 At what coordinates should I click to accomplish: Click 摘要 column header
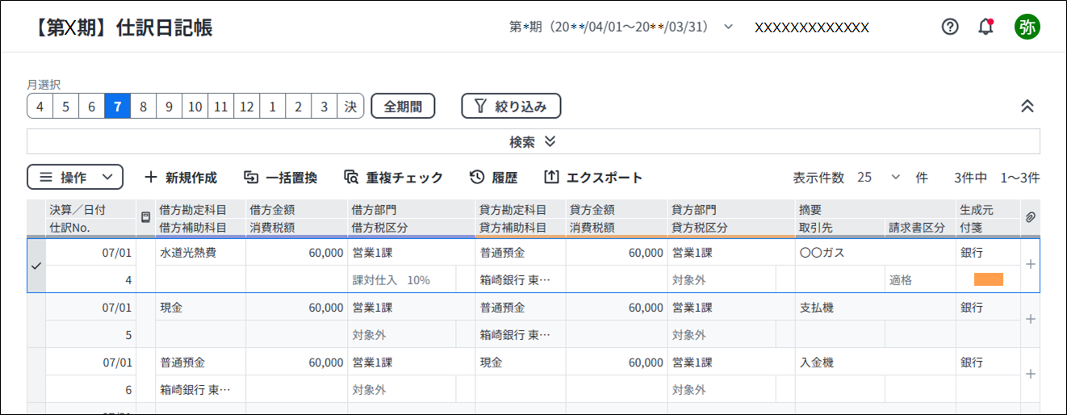875,210
